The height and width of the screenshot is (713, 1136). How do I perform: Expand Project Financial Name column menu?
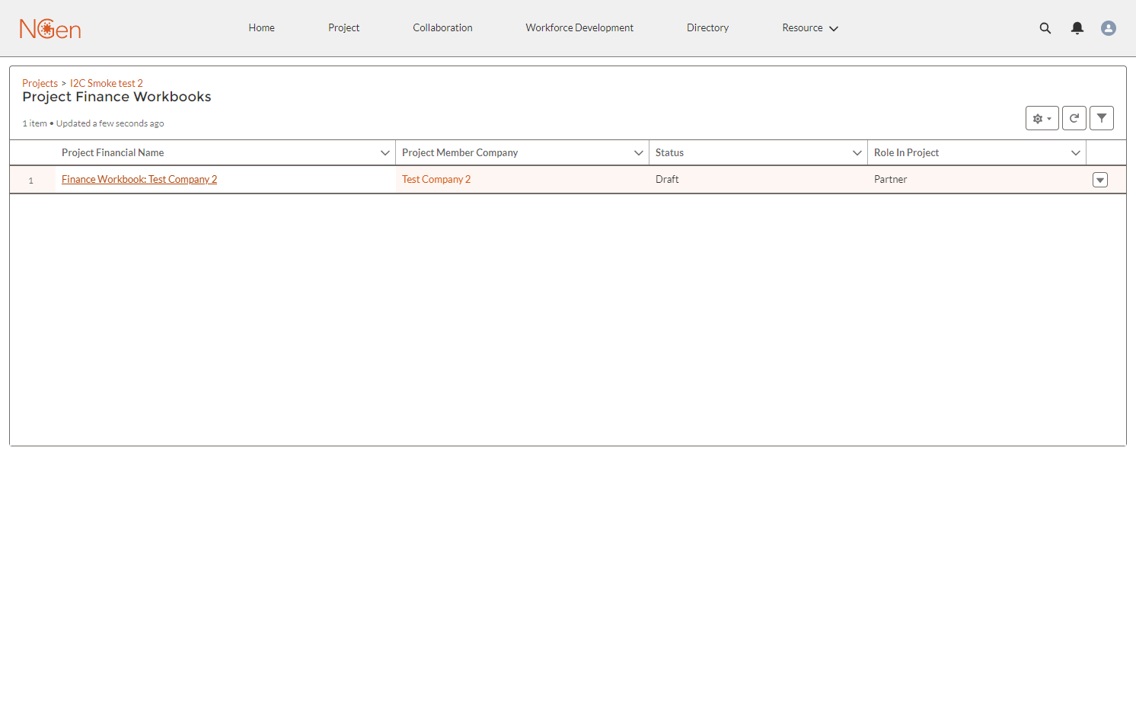click(x=385, y=153)
